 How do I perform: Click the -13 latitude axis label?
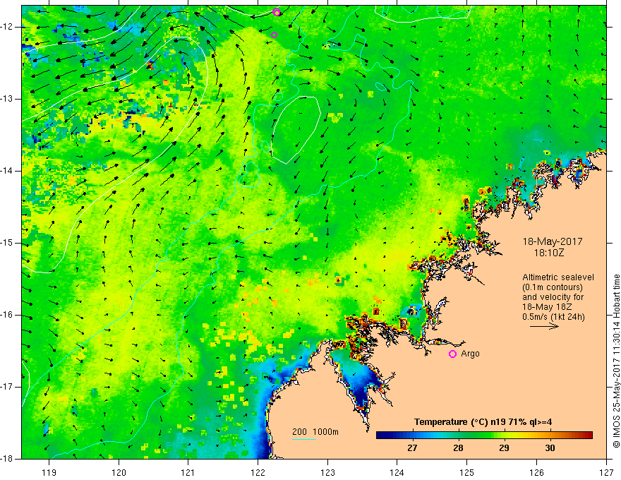coord(8,99)
